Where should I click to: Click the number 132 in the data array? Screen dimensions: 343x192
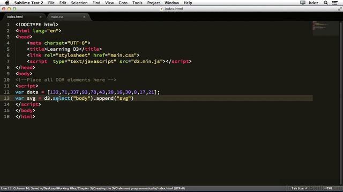click(54, 92)
